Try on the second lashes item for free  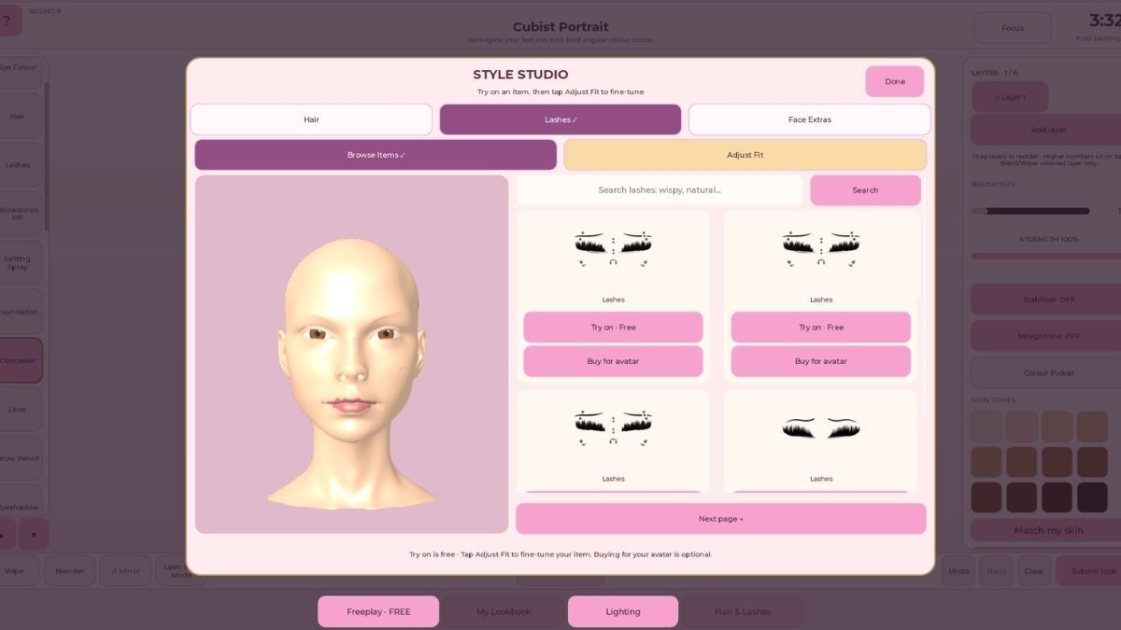(820, 328)
